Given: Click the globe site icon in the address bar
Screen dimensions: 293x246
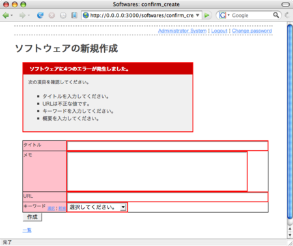Looking at the screenshot, I should 86,15.
